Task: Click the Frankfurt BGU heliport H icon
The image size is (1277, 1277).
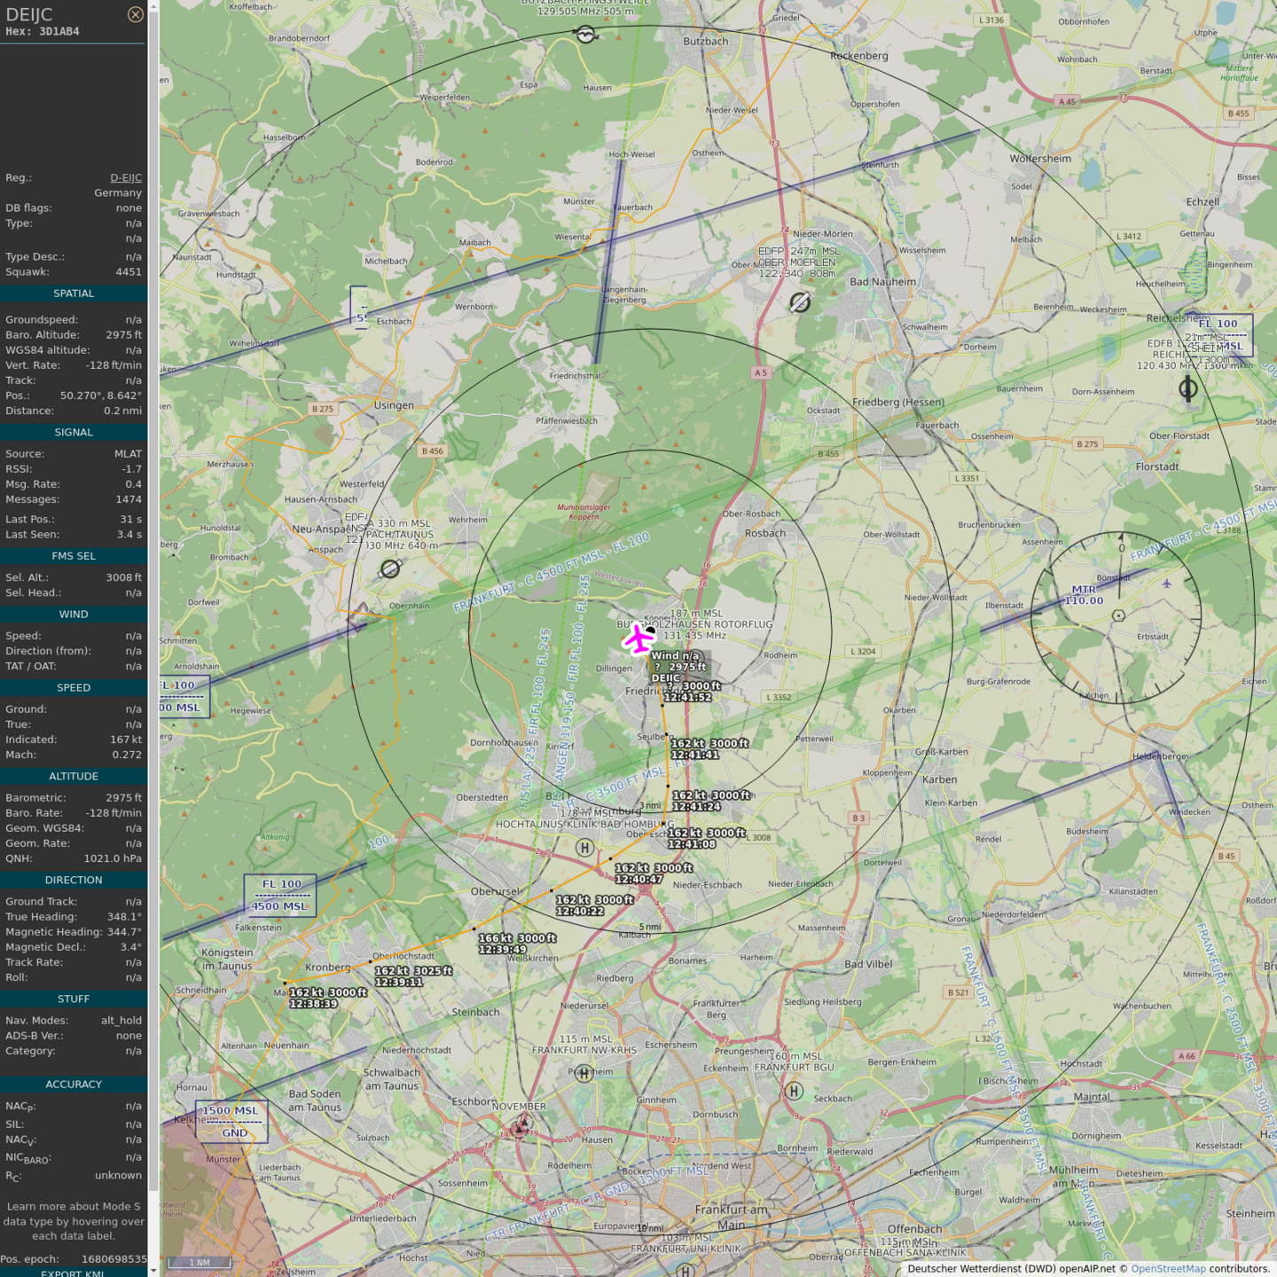Action: [x=795, y=1091]
